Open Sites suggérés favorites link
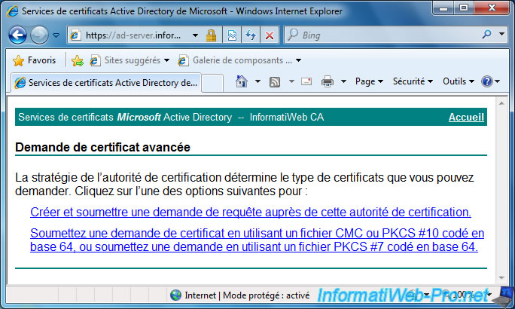Image resolution: width=515 pixels, height=309 pixels. pyautogui.click(x=126, y=60)
